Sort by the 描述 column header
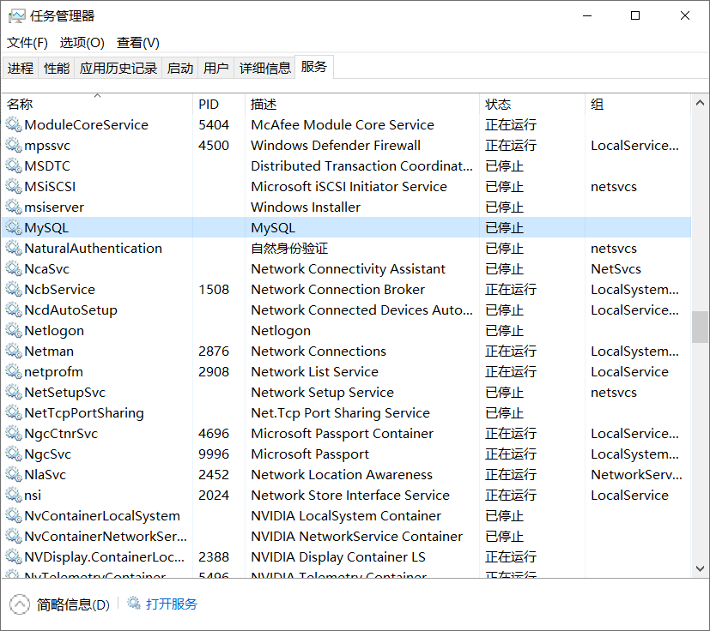The image size is (710, 631). (x=361, y=104)
